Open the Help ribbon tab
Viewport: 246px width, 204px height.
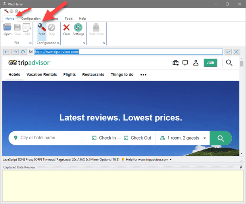[x=82, y=19]
